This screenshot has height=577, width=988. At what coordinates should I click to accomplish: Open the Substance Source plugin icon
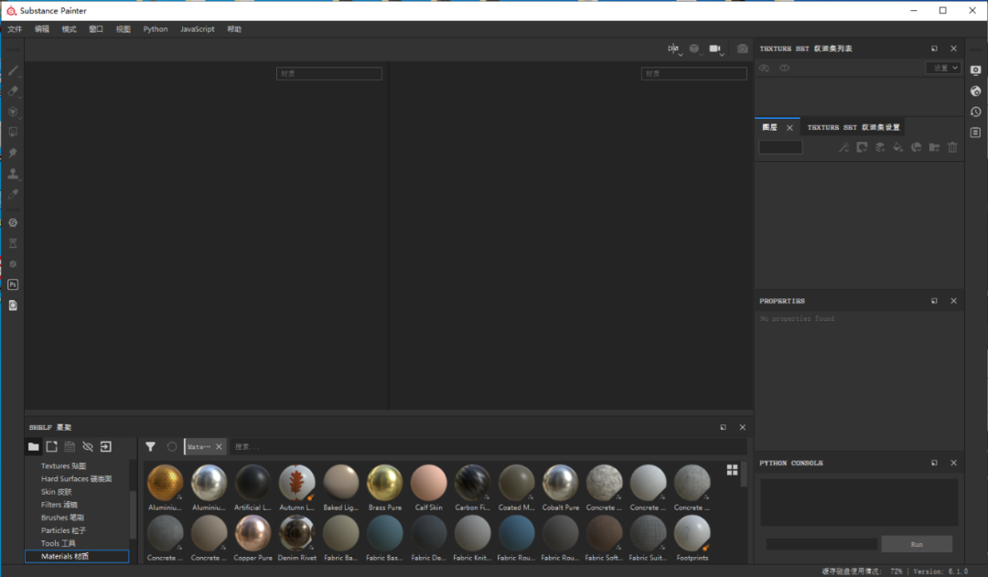13,222
